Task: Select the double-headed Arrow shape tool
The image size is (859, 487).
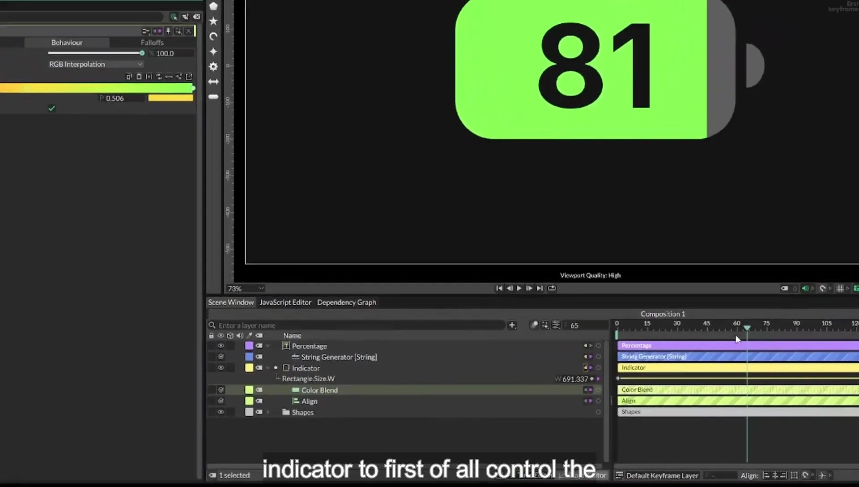Action: (213, 82)
